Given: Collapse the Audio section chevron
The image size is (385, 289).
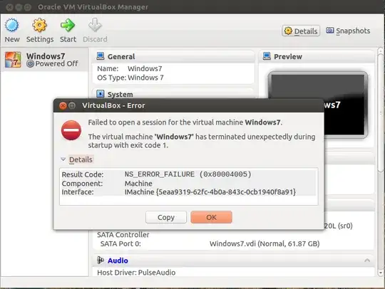Looking at the screenshot, I should pos(367,261).
